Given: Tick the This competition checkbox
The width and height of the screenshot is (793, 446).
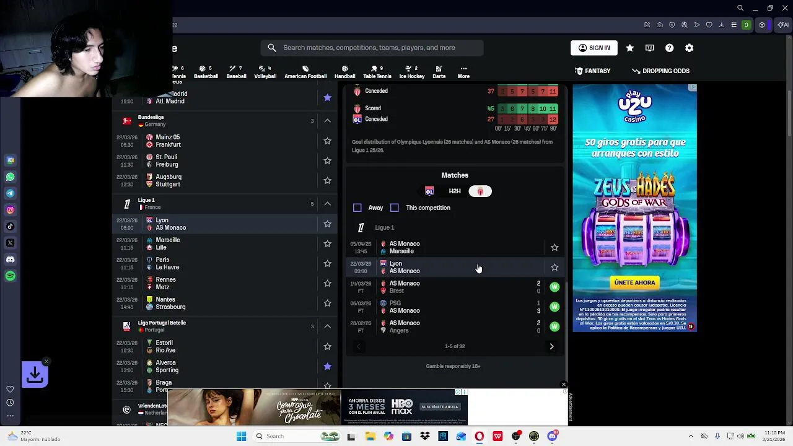Looking at the screenshot, I should pyautogui.click(x=395, y=208).
